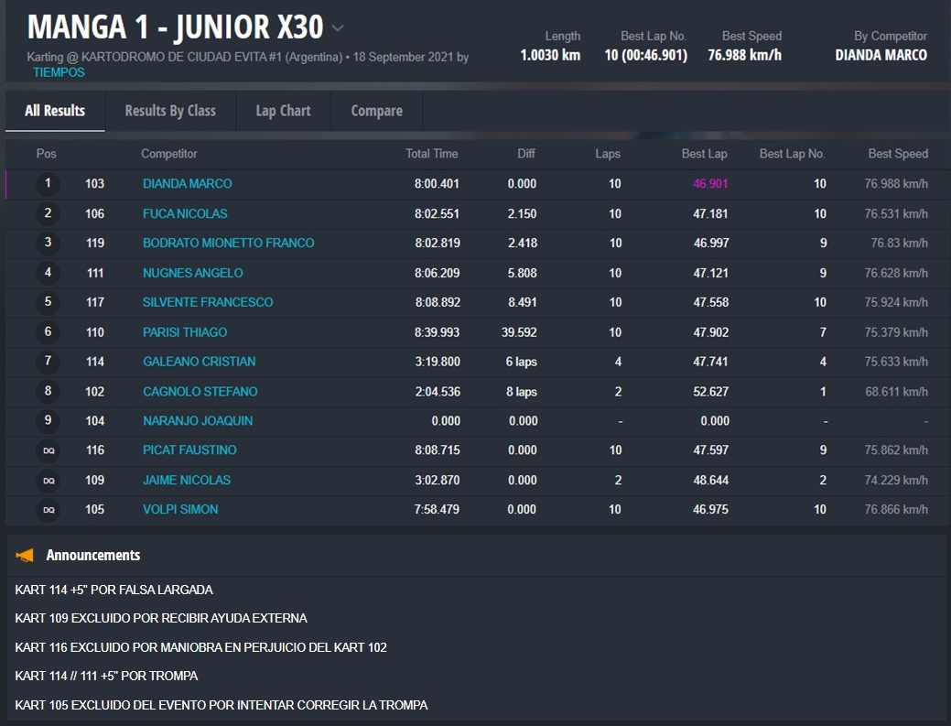Open BODRATO MIONETTO FRANCO competitor page

[228, 244]
